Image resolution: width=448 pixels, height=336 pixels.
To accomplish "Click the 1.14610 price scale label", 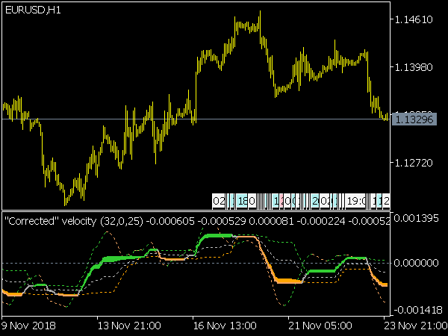I will click(414, 19).
